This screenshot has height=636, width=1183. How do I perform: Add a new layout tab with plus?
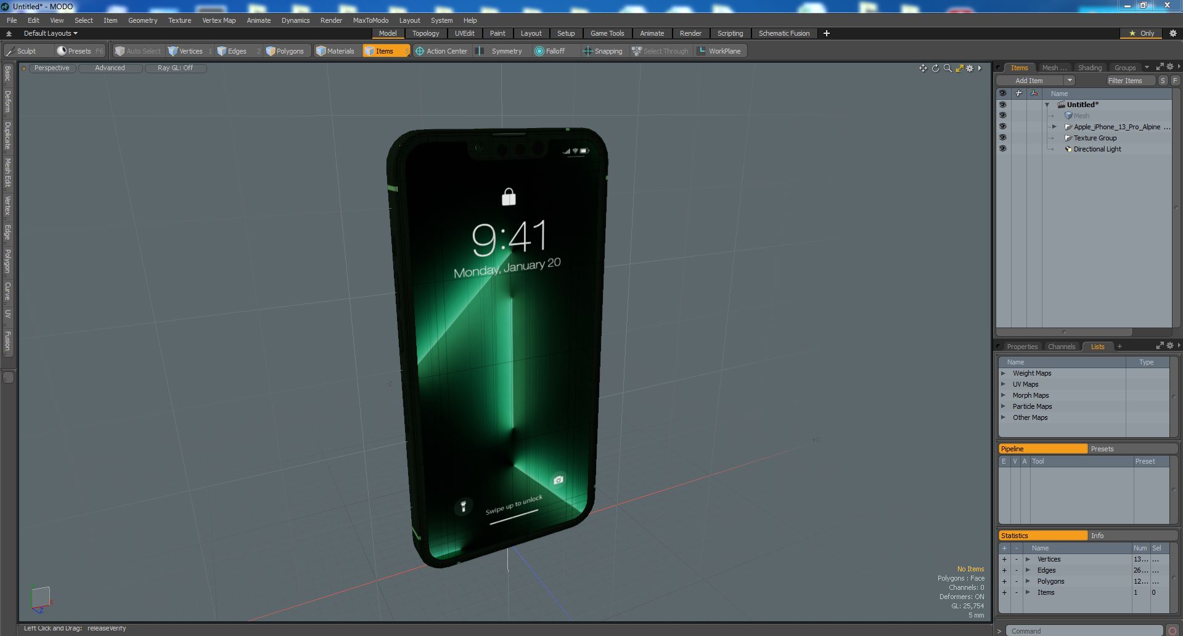[x=827, y=33]
